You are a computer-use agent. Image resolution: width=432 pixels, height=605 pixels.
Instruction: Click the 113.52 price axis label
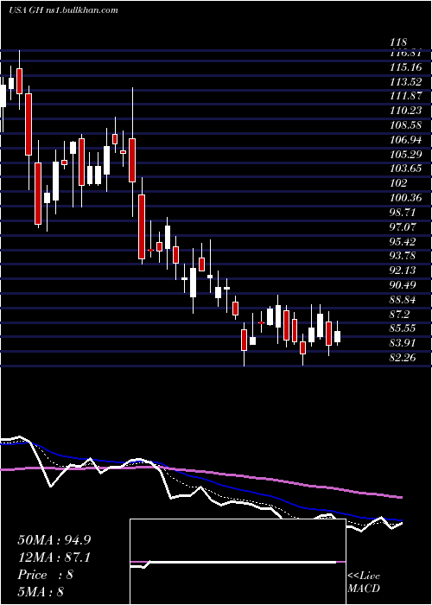click(x=406, y=81)
